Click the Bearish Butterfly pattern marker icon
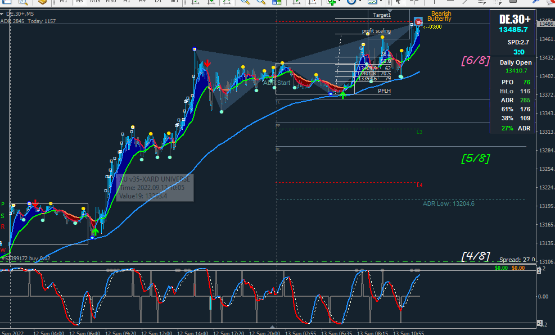 418,21
